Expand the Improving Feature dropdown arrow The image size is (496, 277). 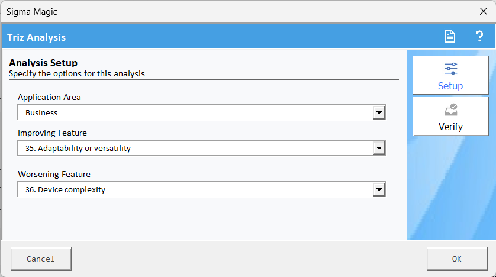tap(379, 148)
